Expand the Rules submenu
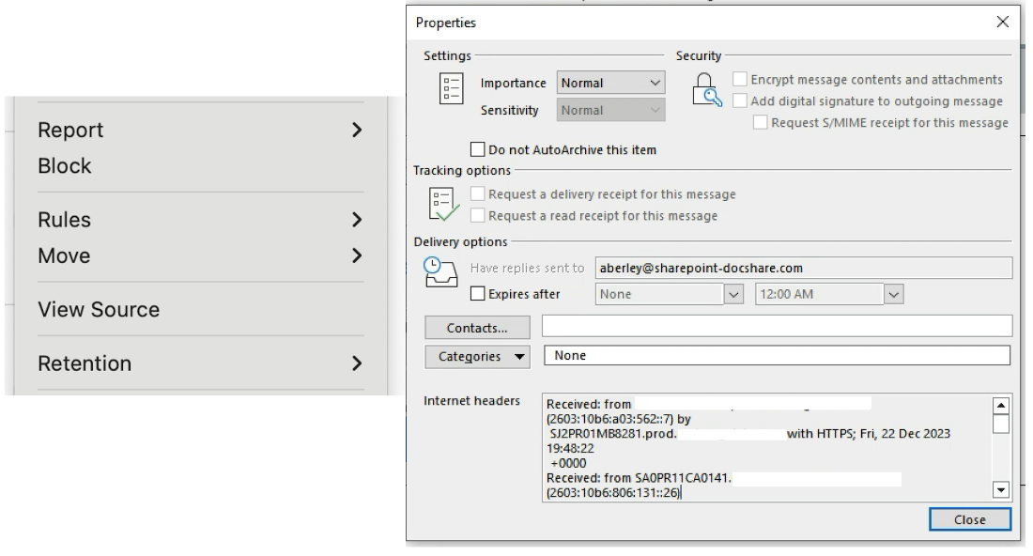Image resolution: width=1033 pixels, height=556 pixels. 200,220
